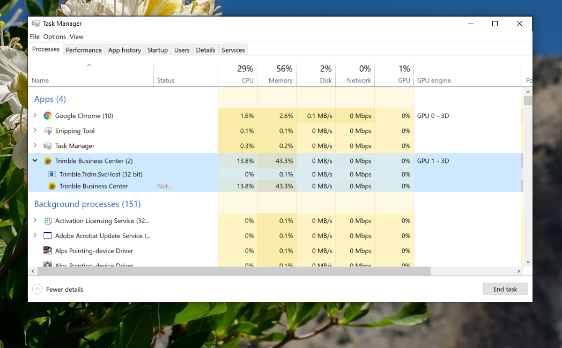Click the Background processes (151) heading
Viewport: 562px width, 348px height.
click(x=87, y=204)
